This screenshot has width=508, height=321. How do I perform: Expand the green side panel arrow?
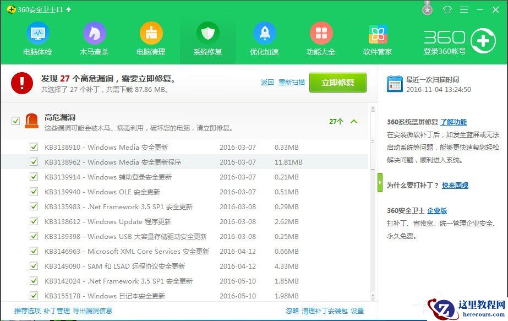[x=380, y=183]
